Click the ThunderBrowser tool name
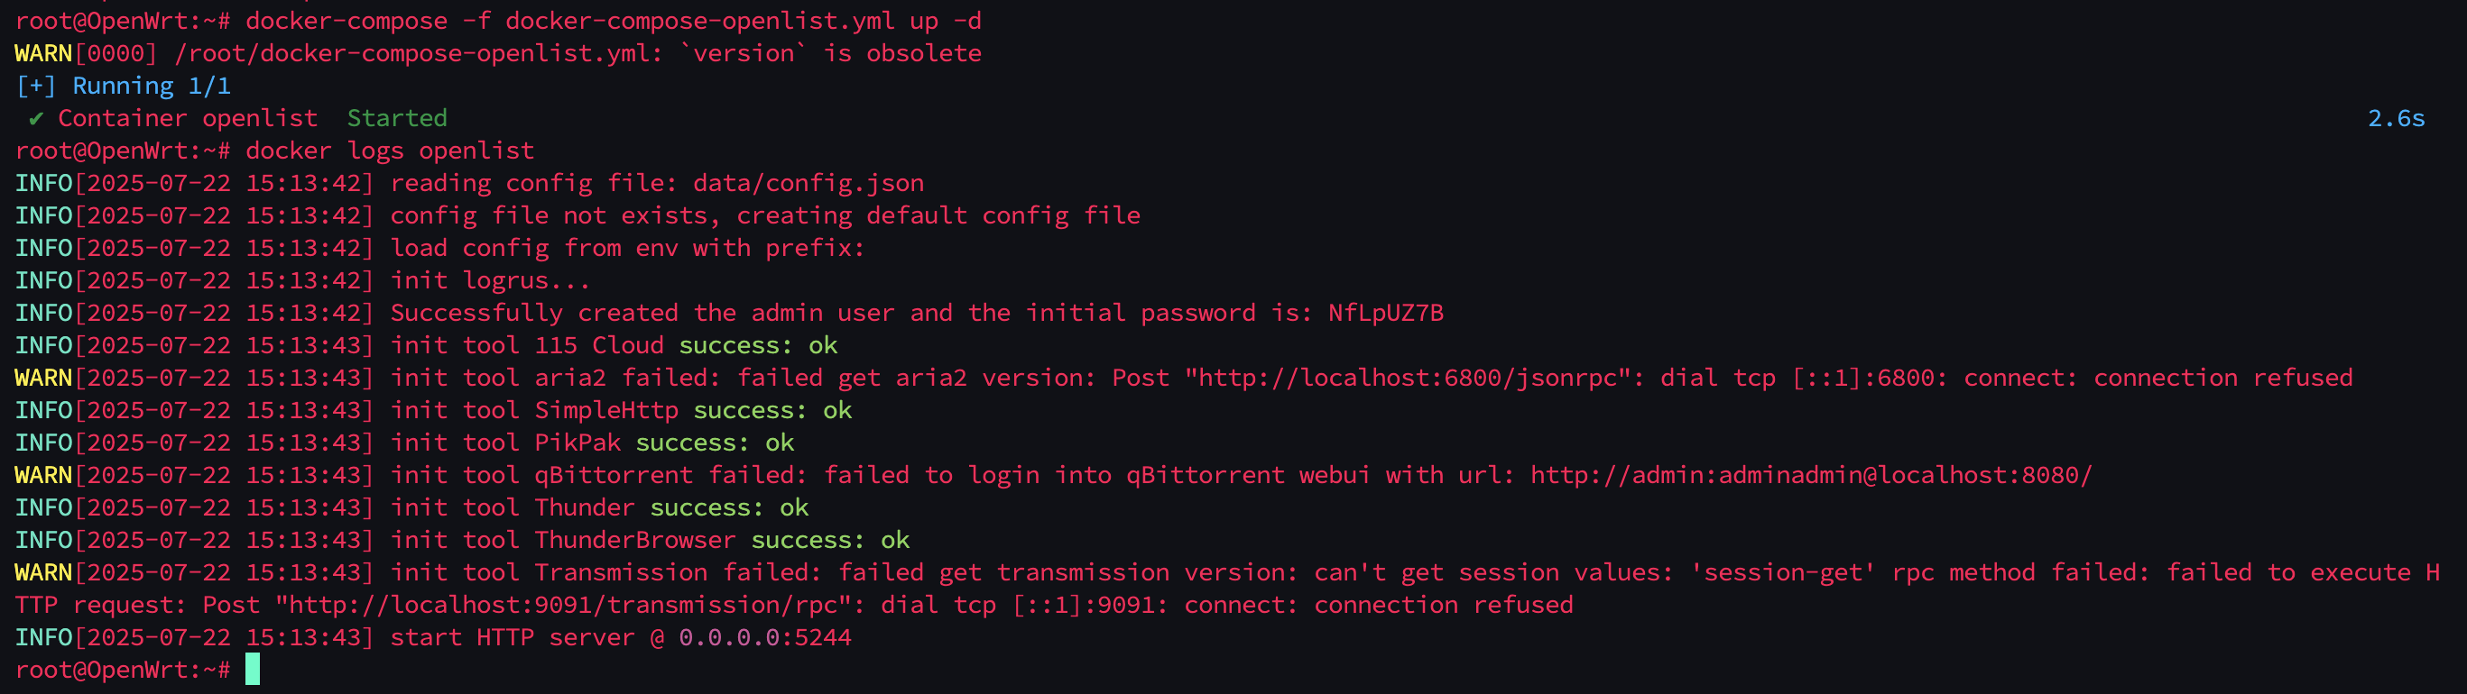The height and width of the screenshot is (694, 2467). click(635, 540)
